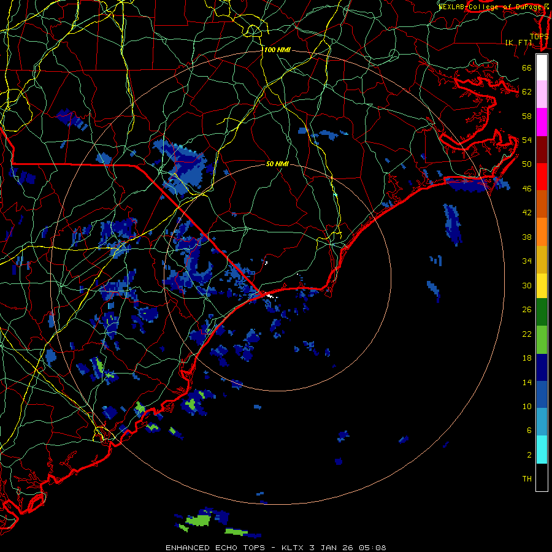Click the yellow legend swatch
This screenshot has height=552, width=552.
542,285
